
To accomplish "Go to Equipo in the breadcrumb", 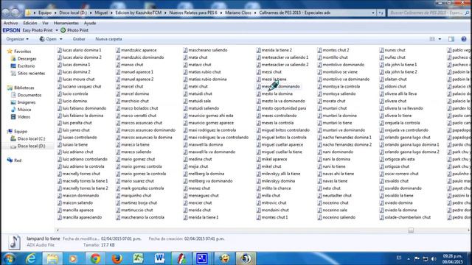I will point(45,13).
